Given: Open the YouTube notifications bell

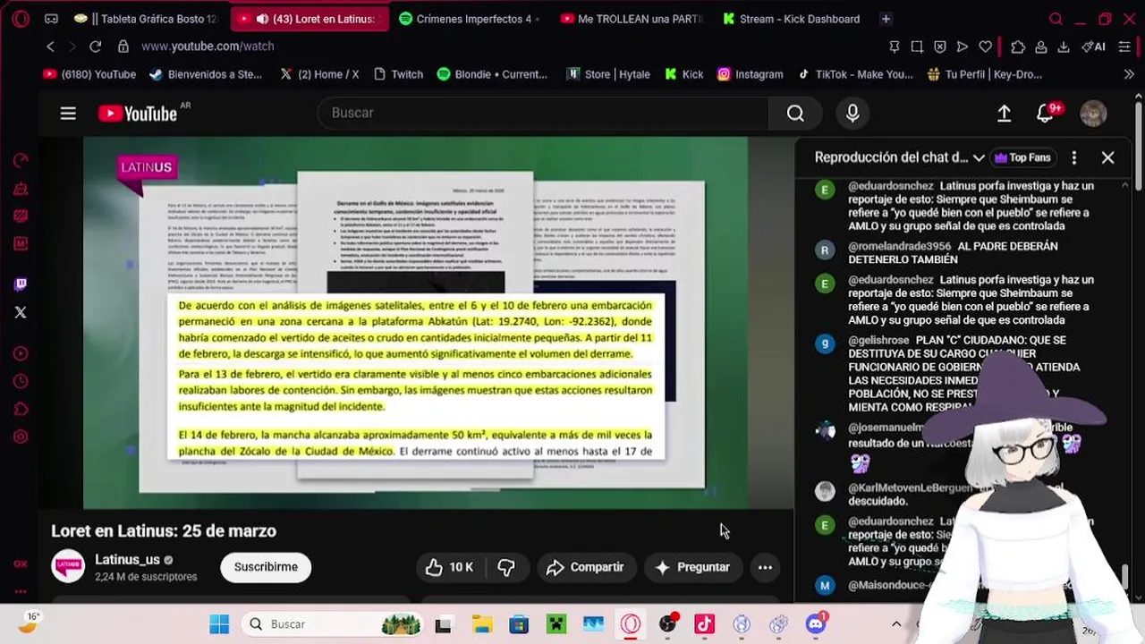Looking at the screenshot, I should tap(1045, 113).
